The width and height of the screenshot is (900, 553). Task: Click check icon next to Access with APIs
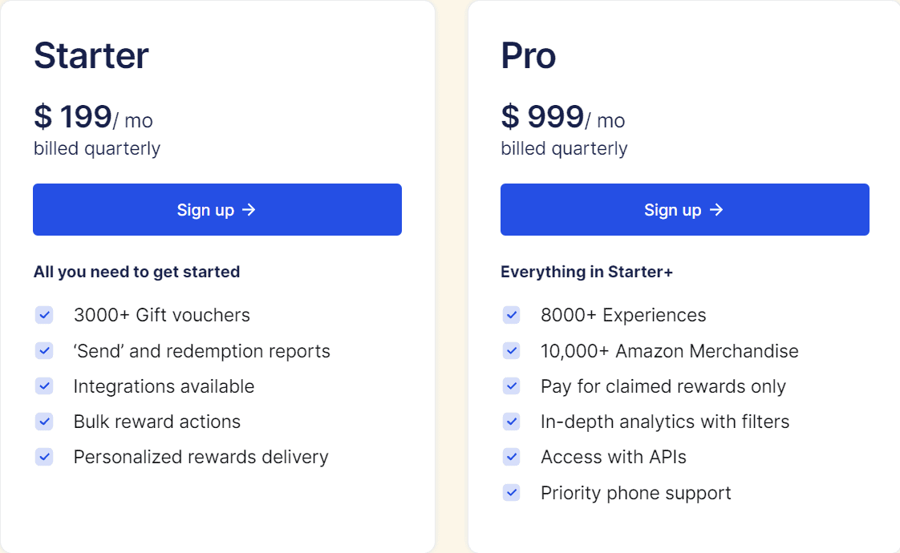click(511, 457)
